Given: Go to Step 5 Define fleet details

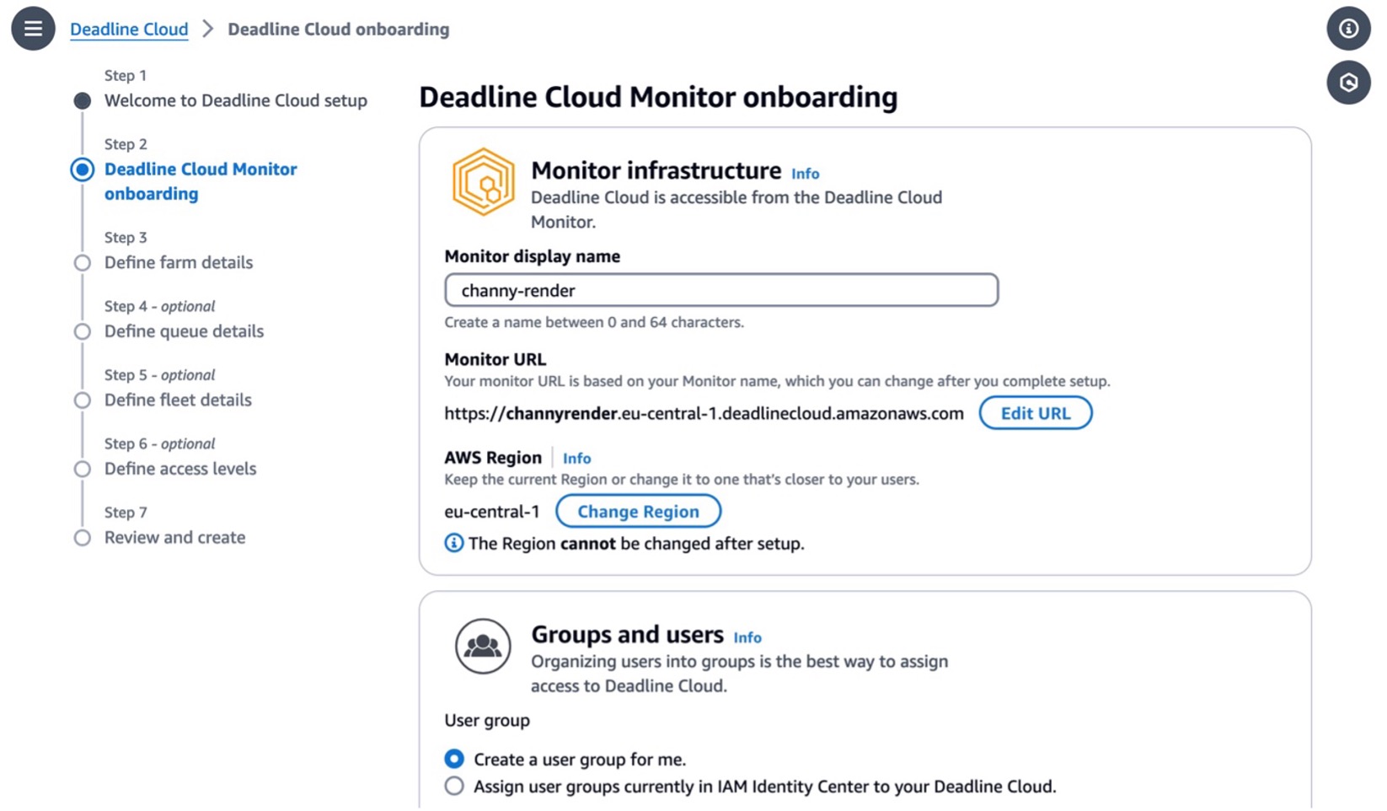Looking at the screenshot, I should (x=178, y=400).
